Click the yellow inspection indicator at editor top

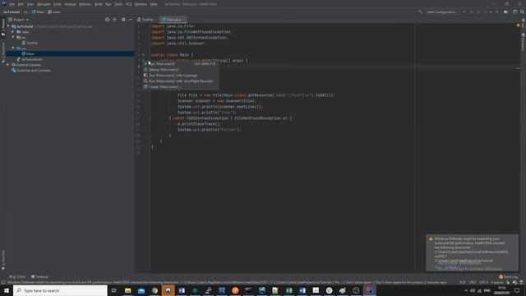coord(518,25)
